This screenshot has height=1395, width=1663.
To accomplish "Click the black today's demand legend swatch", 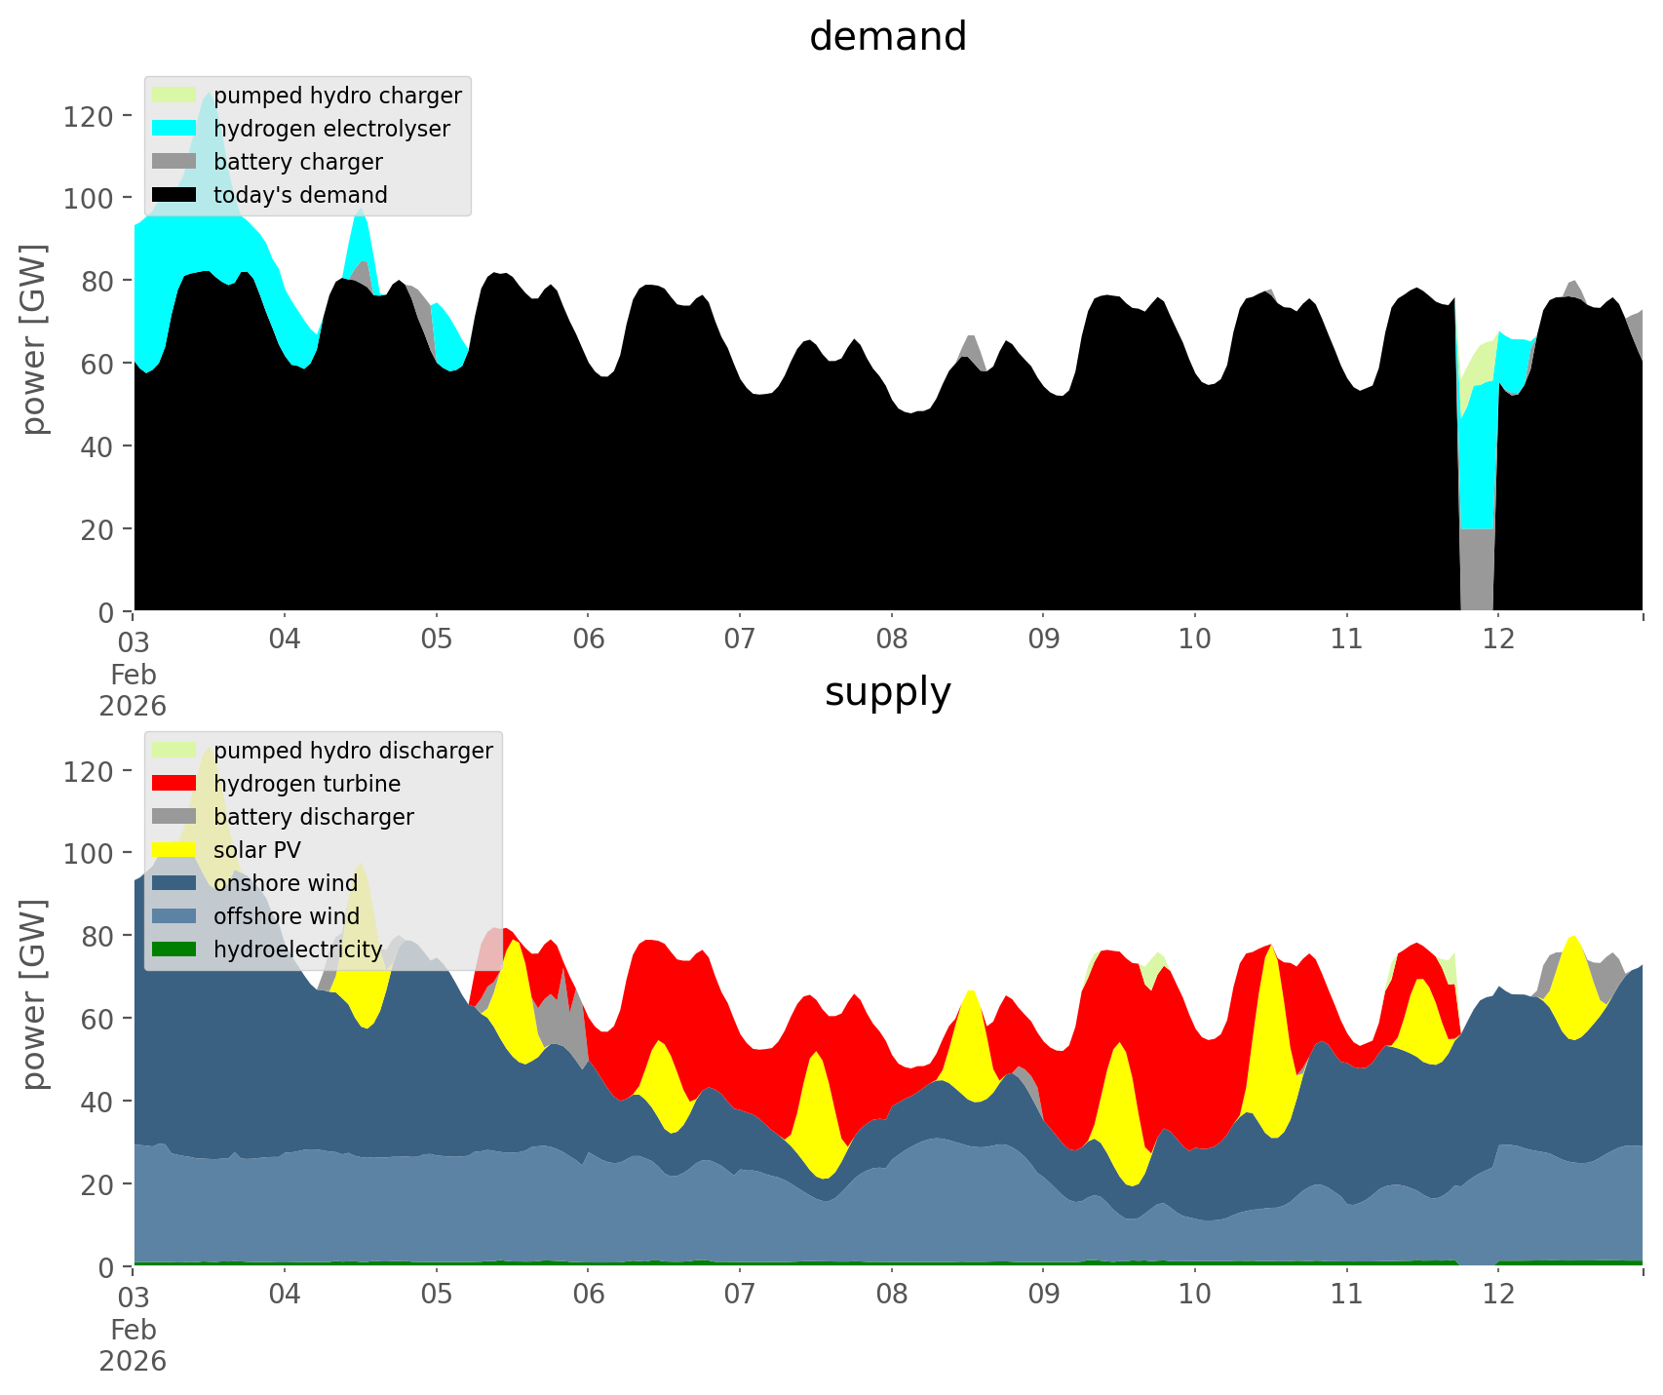I will (174, 195).
